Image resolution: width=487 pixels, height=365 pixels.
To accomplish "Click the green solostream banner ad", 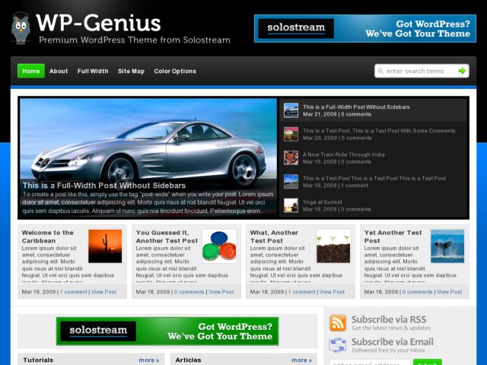I will [167, 332].
